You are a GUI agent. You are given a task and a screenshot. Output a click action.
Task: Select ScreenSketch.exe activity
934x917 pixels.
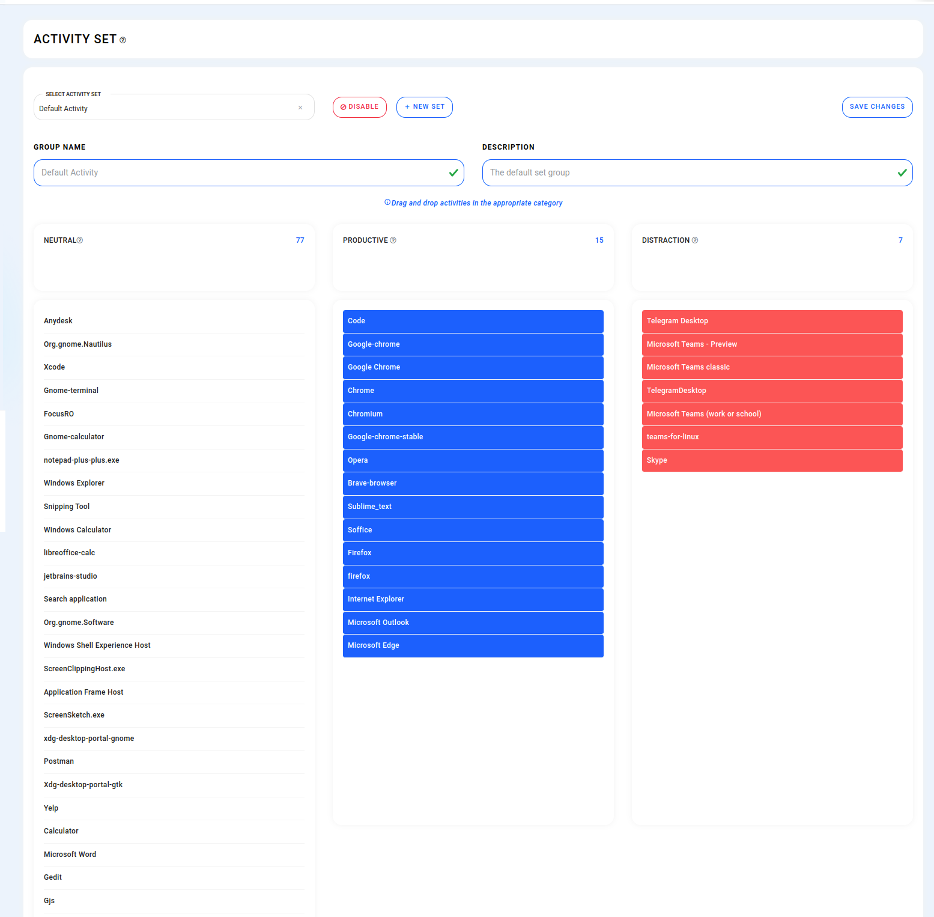(174, 715)
